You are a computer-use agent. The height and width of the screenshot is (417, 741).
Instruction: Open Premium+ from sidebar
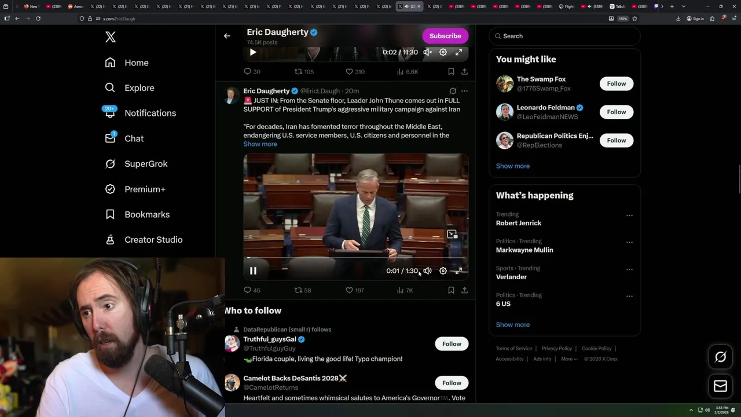coord(135,189)
